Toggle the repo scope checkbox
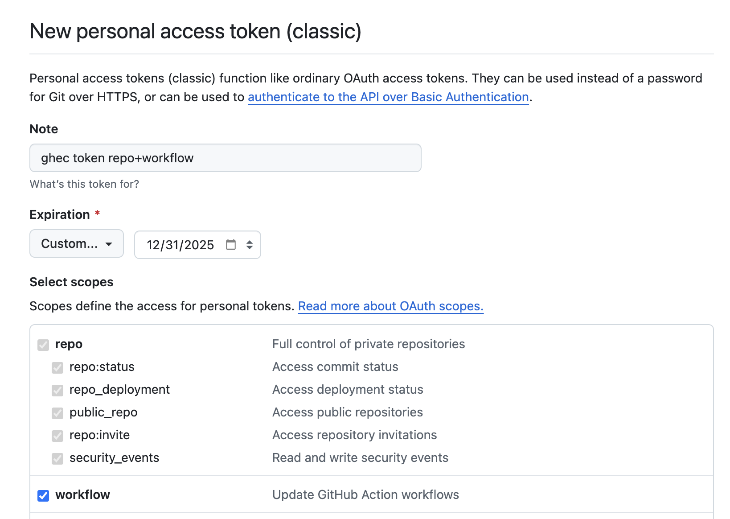The width and height of the screenshot is (730, 519). point(43,345)
